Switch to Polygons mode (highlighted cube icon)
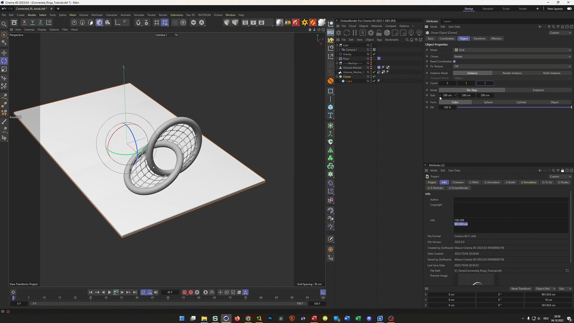 pos(99,23)
